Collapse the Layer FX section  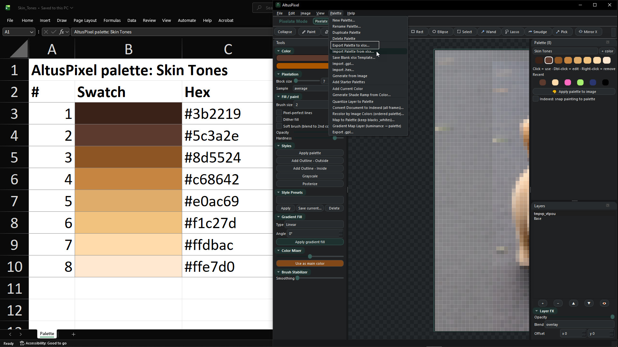click(537, 311)
